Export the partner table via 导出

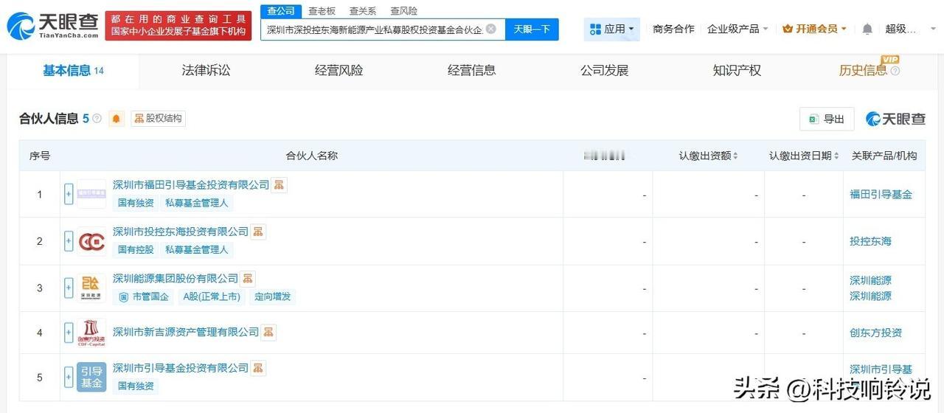pos(827,119)
